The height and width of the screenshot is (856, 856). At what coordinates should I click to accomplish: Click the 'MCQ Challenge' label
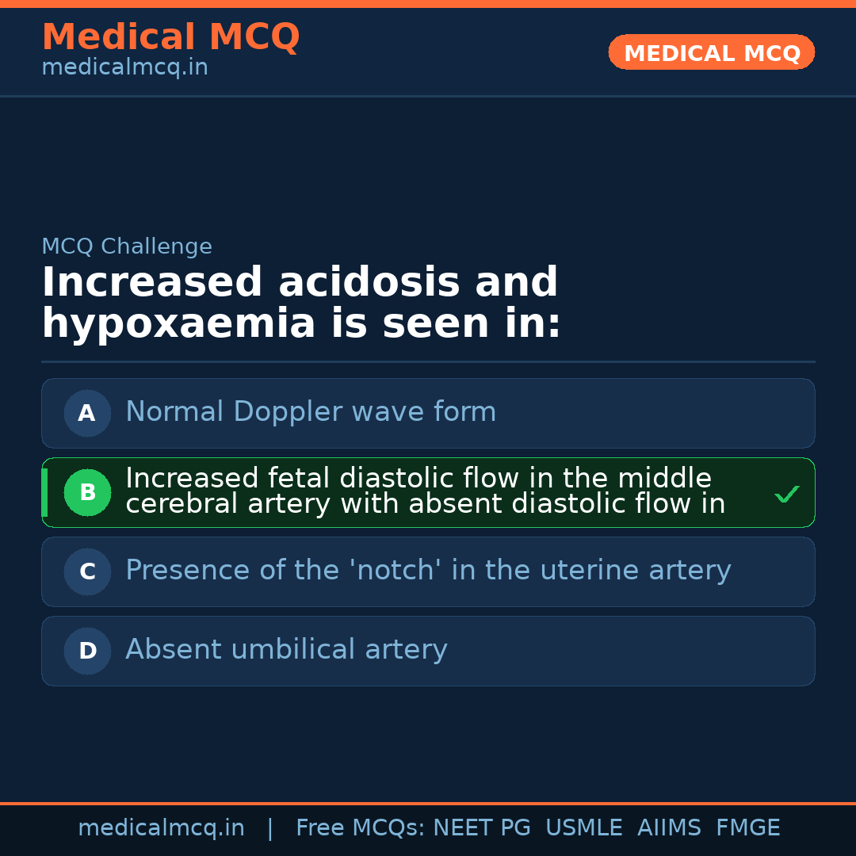tap(127, 246)
